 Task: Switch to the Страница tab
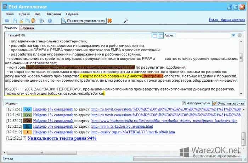click(x=27, y=28)
